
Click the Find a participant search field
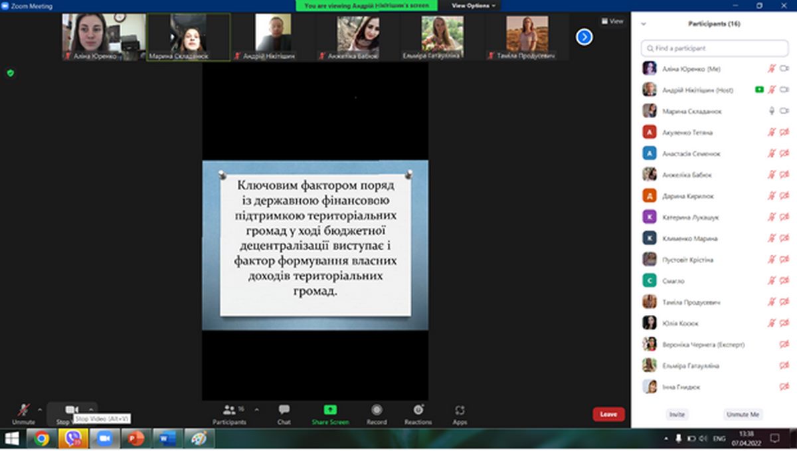[714, 48]
